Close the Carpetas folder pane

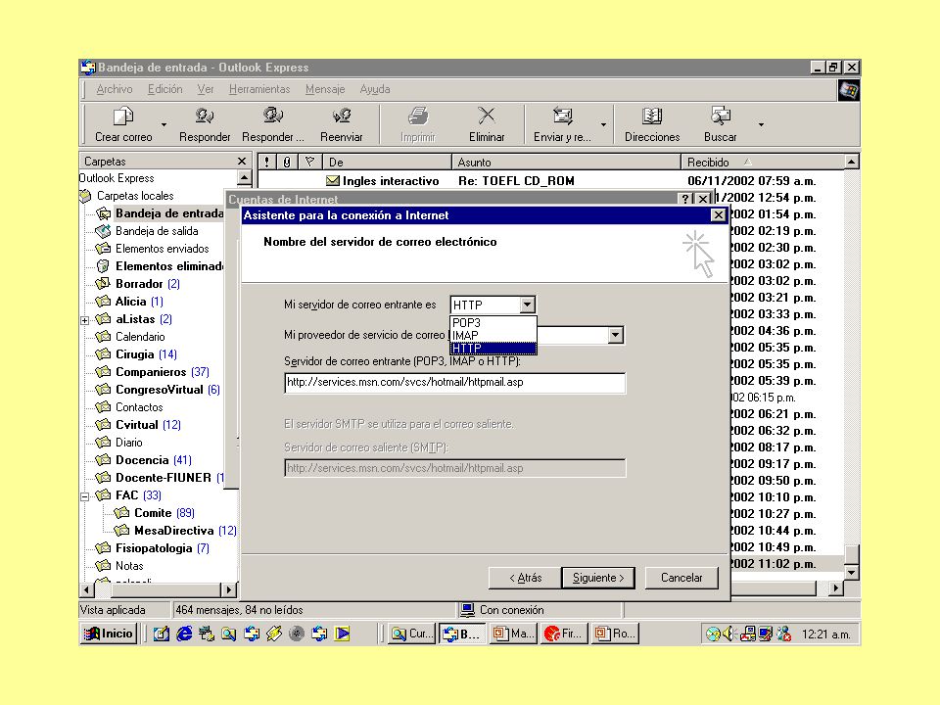pos(242,162)
